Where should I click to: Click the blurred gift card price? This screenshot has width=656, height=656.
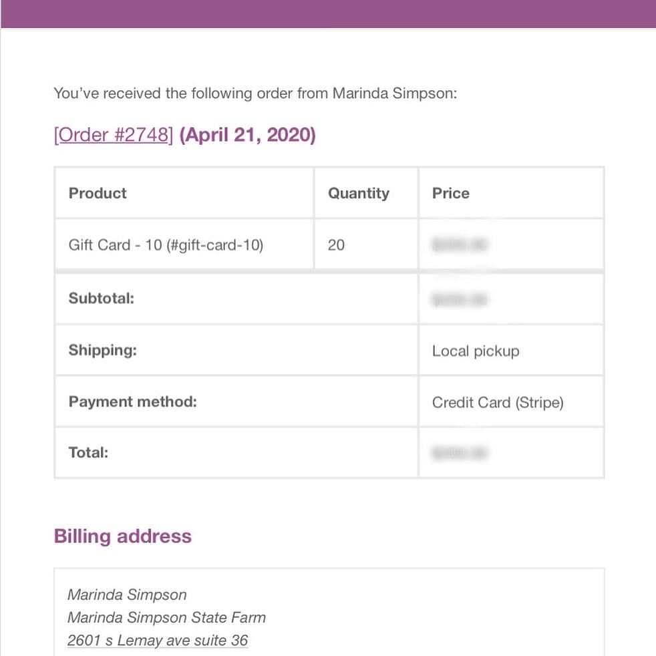[x=460, y=244]
